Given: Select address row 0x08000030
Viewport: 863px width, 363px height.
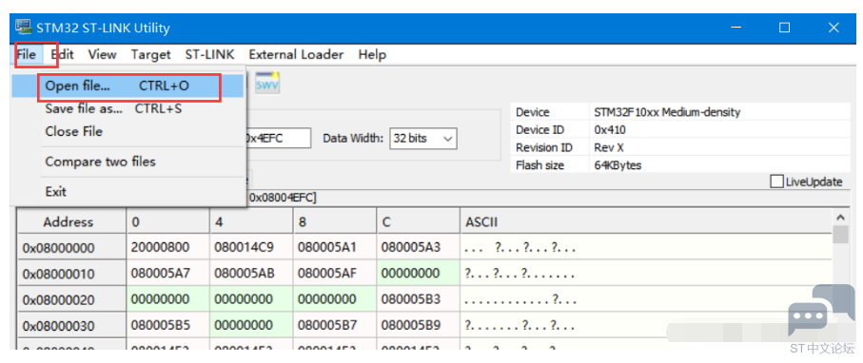Looking at the screenshot, I should pos(71,326).
